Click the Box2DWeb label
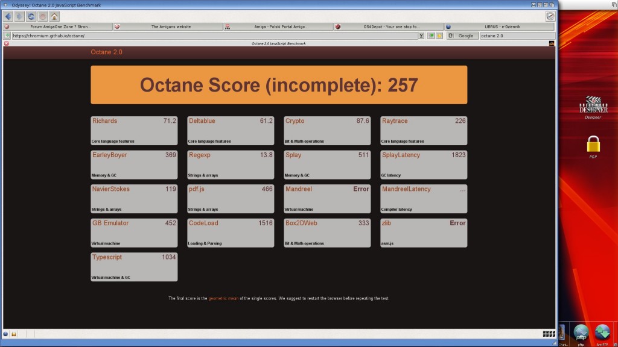Viewport: 618px width, 347px height. 301,223
